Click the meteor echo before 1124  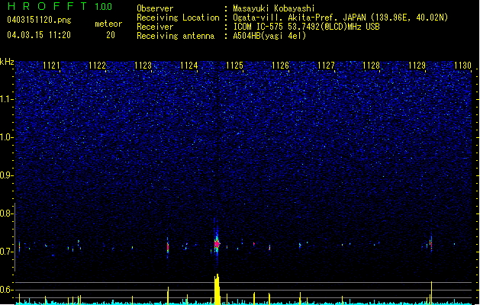(168, 246)
